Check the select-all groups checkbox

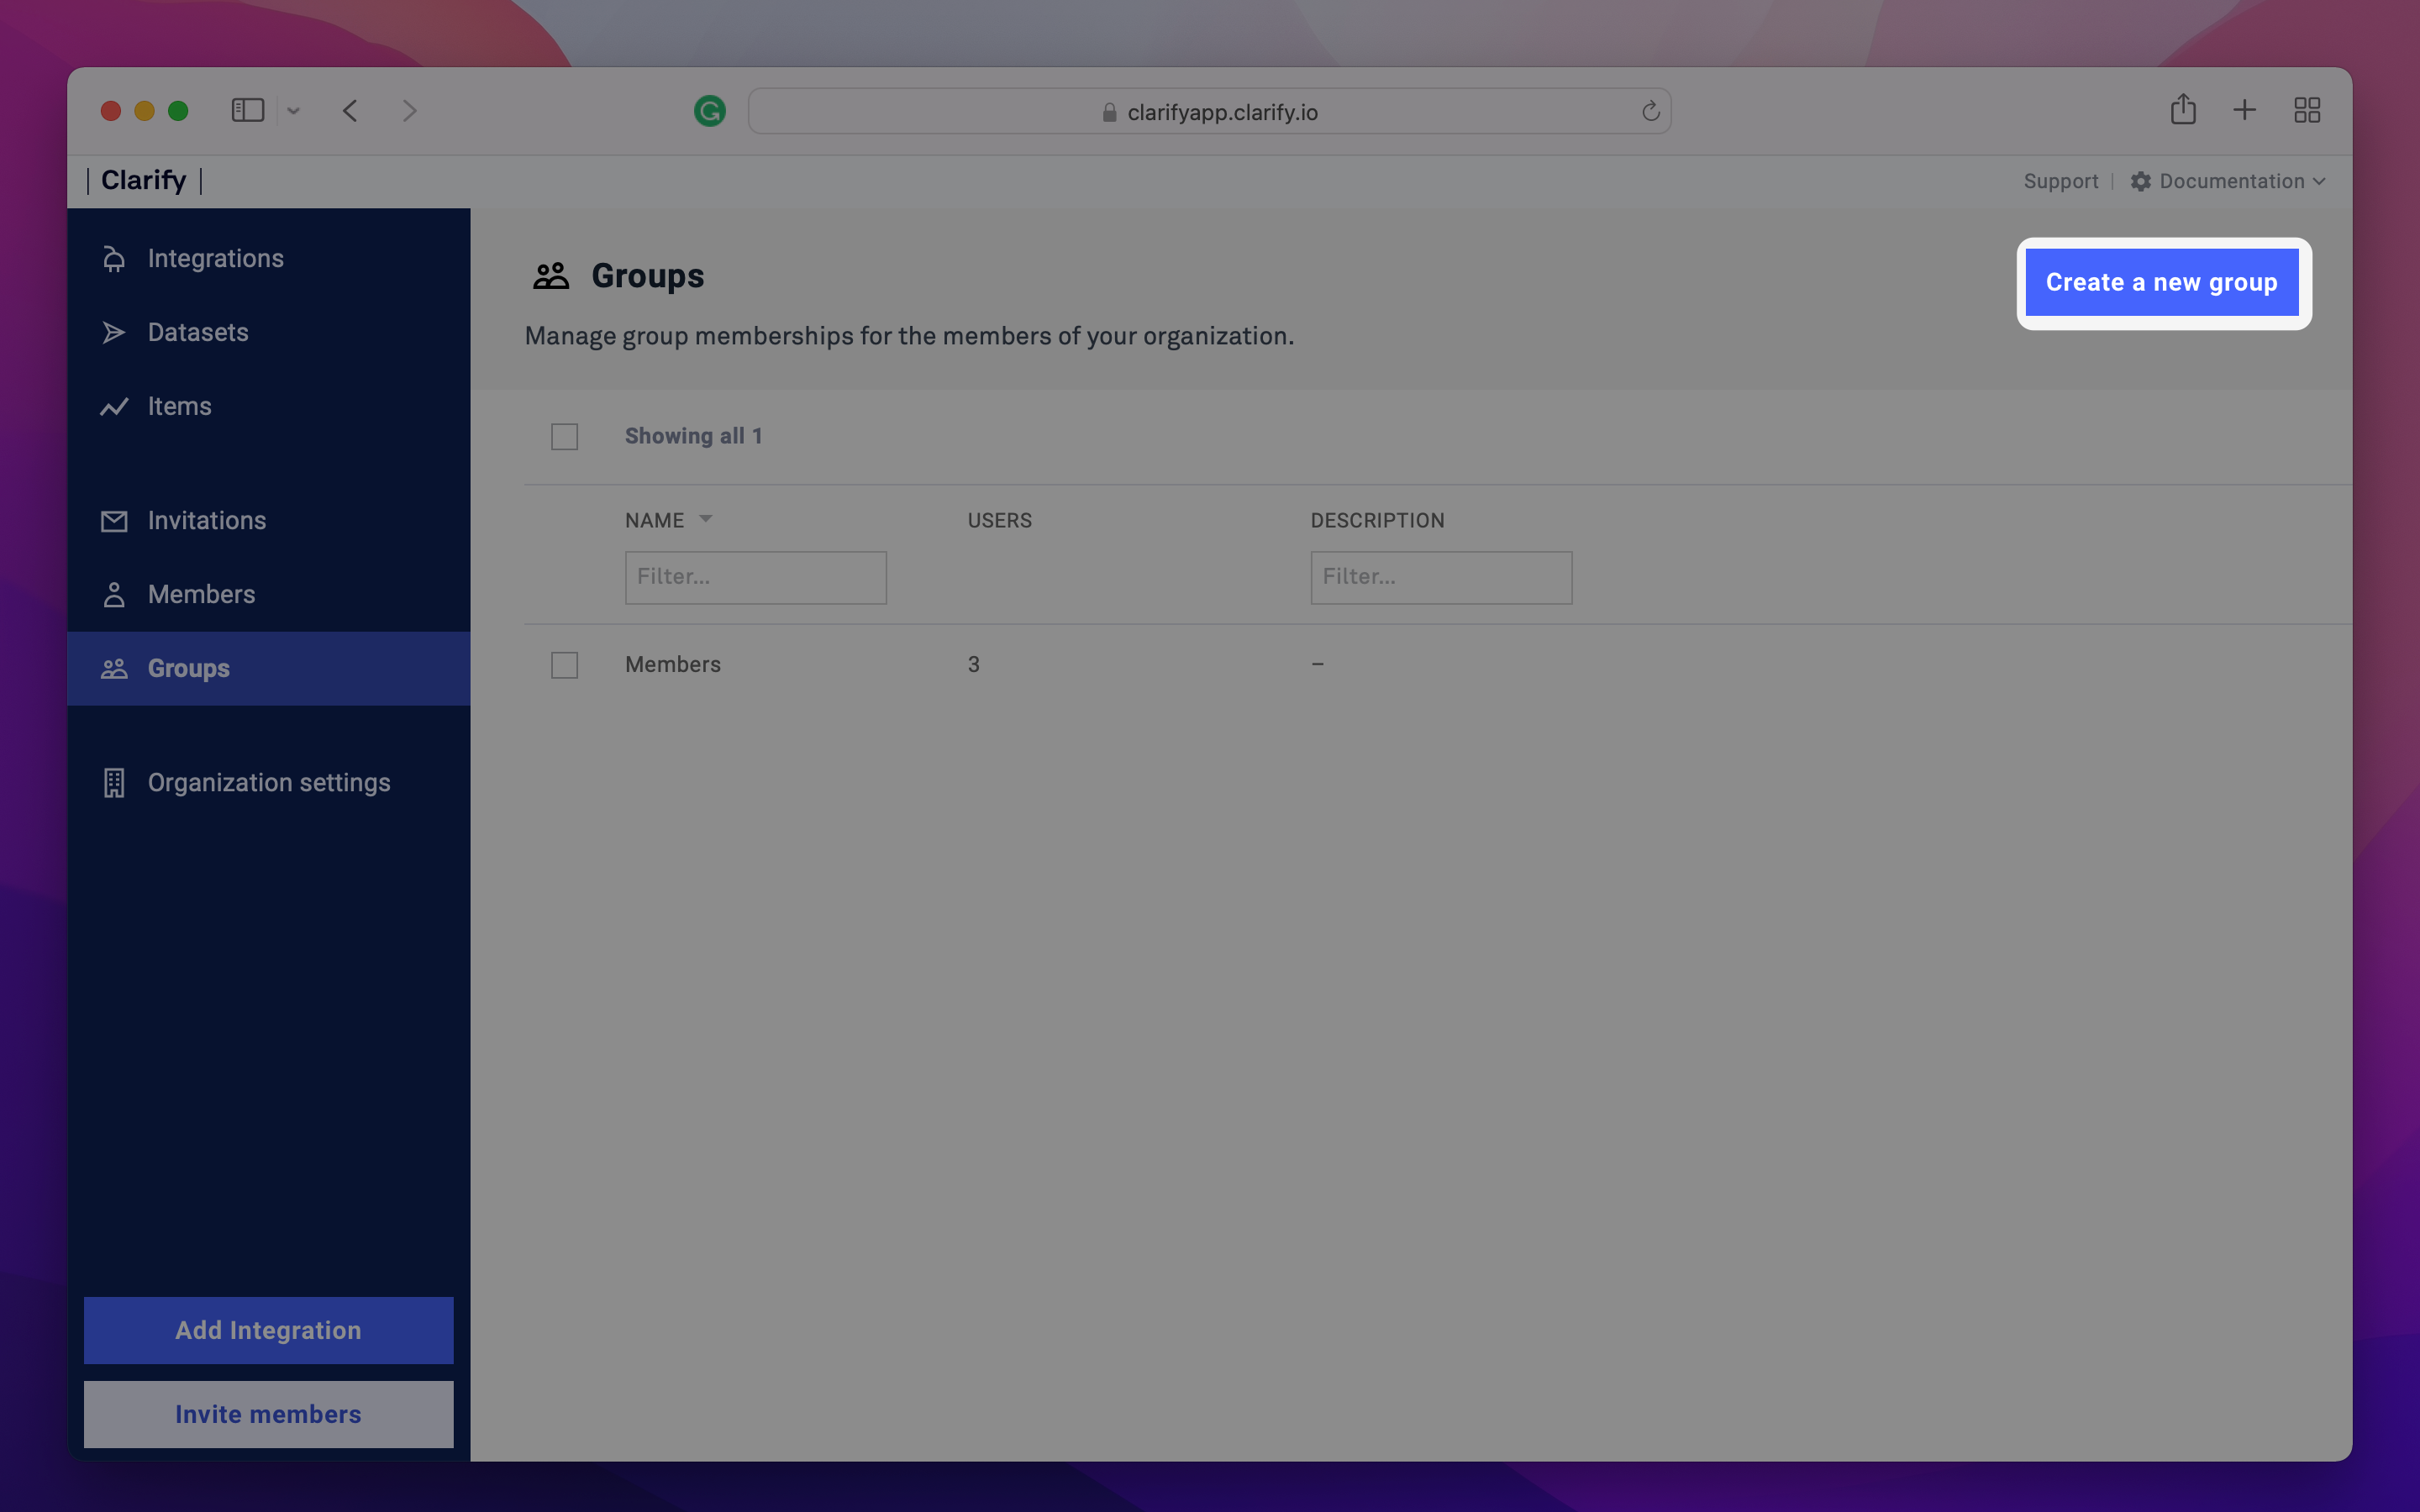pos(564,437)
